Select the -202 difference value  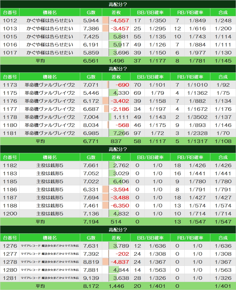[122, 254]
